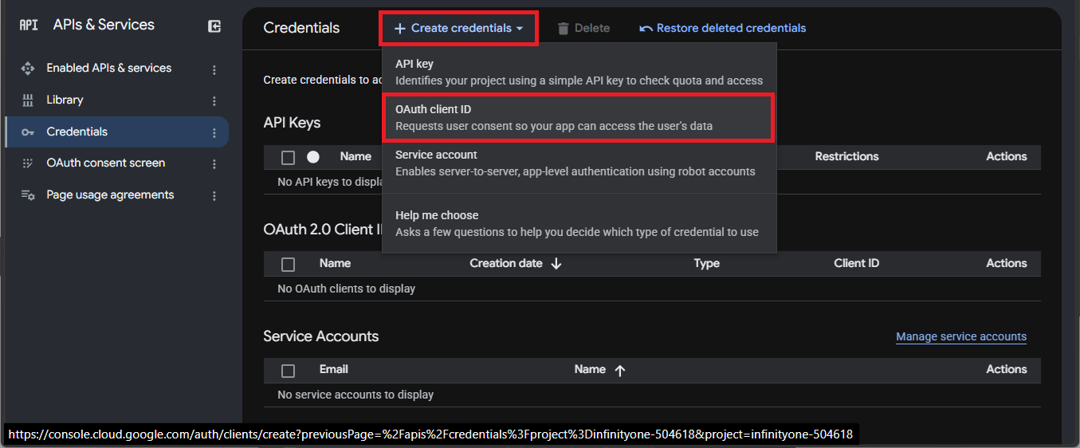Choose OAuth client ID menu option

click(x=578, y=118)
